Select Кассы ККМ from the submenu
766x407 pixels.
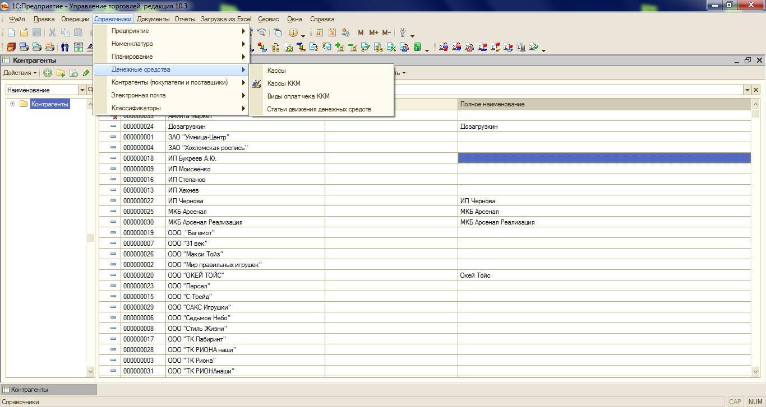tap(284, 83)
